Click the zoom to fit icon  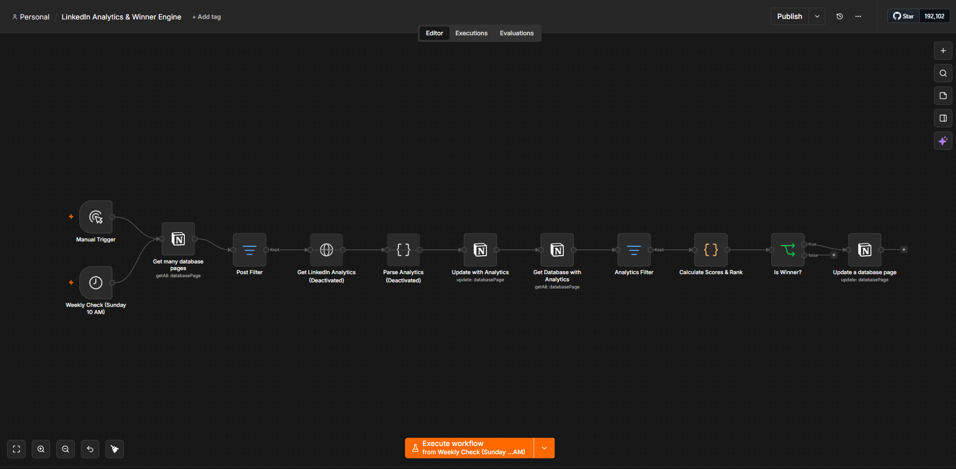click(16, 449)
